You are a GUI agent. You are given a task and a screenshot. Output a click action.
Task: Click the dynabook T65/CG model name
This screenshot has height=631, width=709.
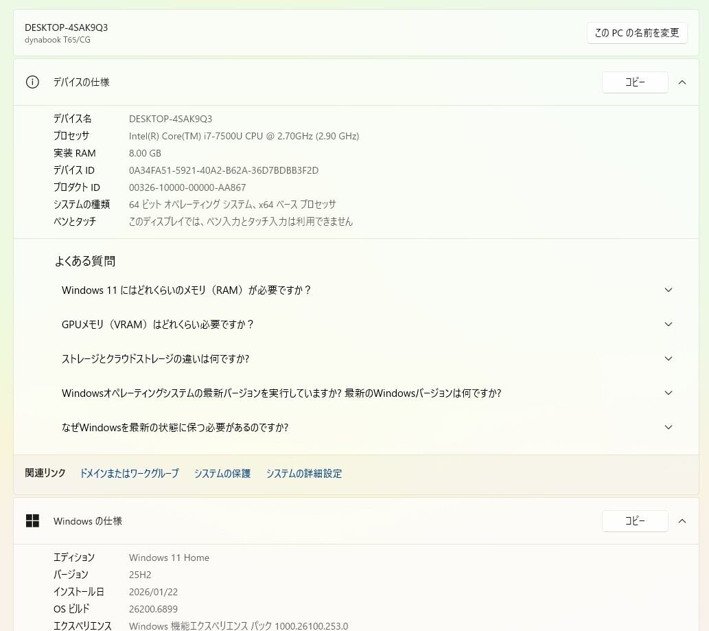click(58, 40)
